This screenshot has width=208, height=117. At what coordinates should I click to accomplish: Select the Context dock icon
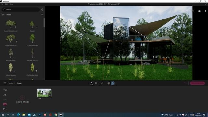click(5, 95)
